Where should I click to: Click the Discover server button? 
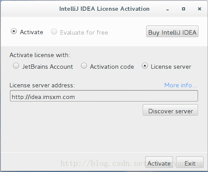[170, 110]
